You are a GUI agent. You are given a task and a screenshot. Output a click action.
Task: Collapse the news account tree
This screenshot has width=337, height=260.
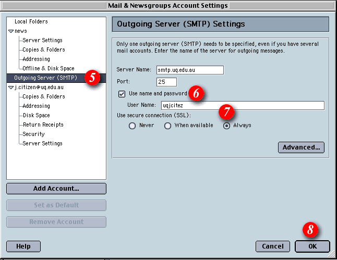coord(11,31)
